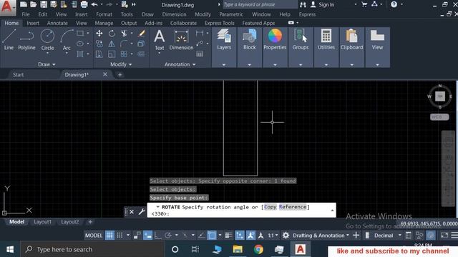Open annotation scale 1:1 dropdown
This screenshot has height=257, width=458.
coord(273,236)
